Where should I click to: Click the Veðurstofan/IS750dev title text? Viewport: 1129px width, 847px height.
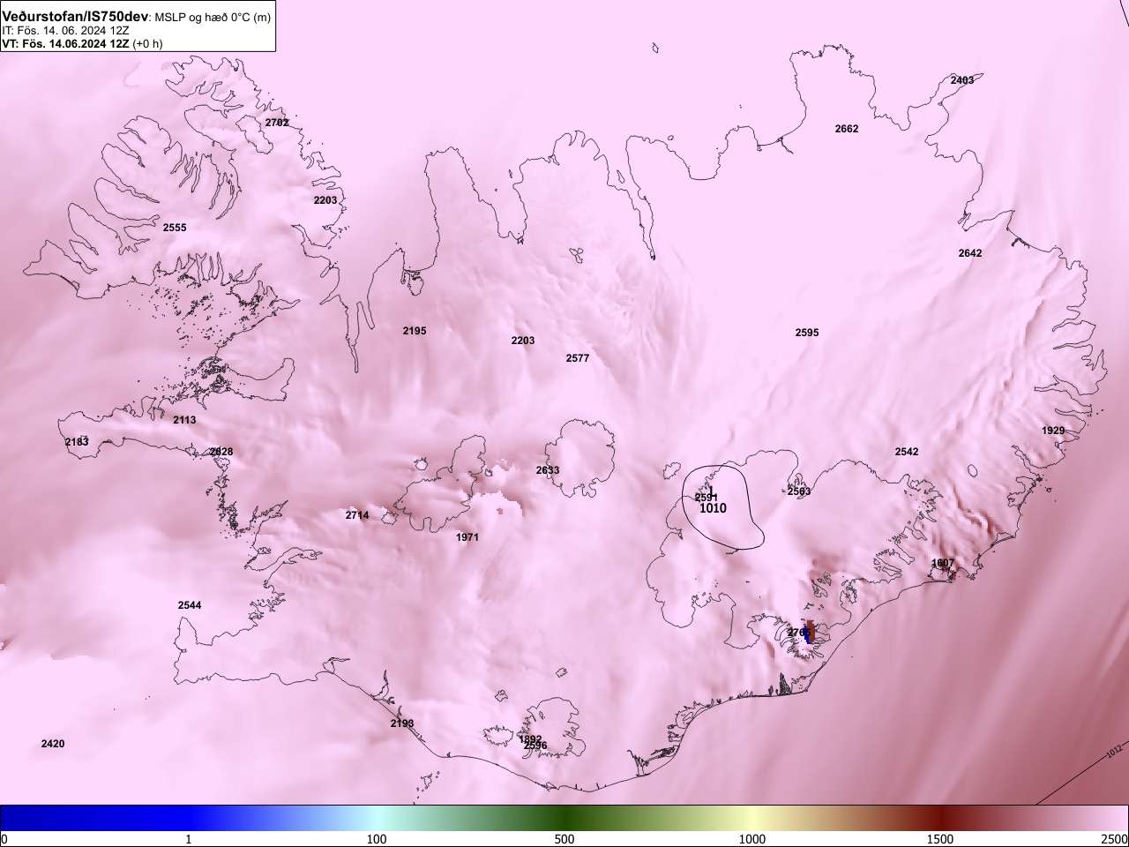pyautogui.click(x=75, y=18)
